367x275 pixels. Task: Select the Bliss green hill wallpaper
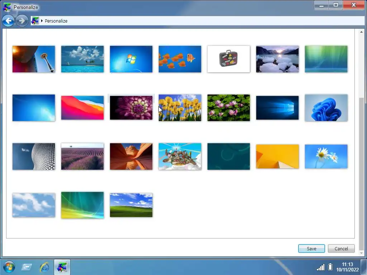click(x=131, y=205)
